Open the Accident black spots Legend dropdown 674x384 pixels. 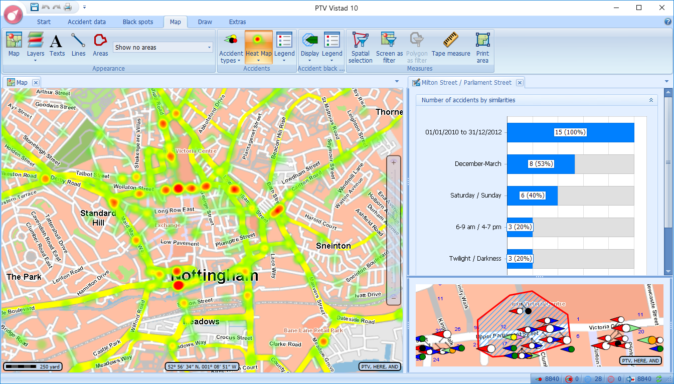tap(332, 47)
